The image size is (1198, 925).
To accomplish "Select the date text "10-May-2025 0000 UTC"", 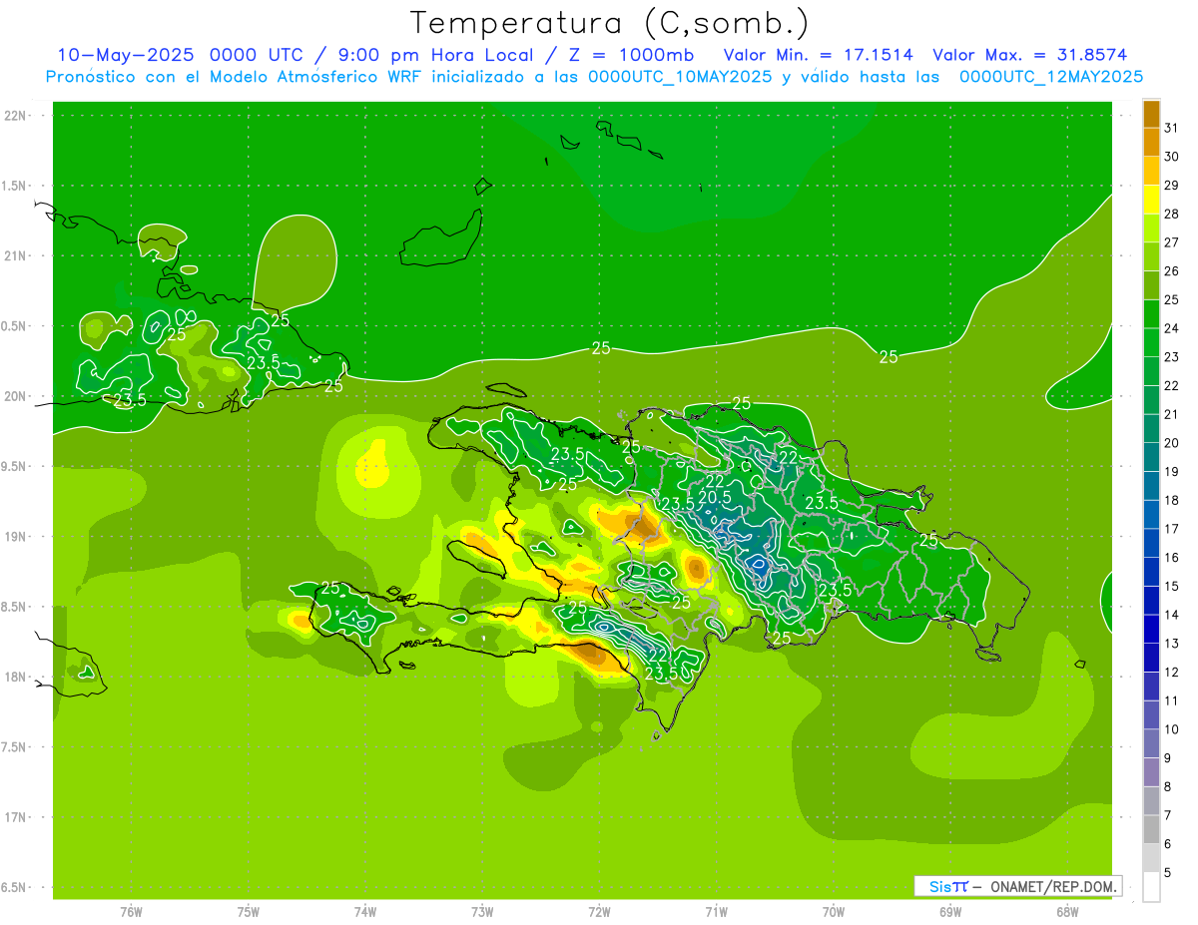I will pos(186,55).
